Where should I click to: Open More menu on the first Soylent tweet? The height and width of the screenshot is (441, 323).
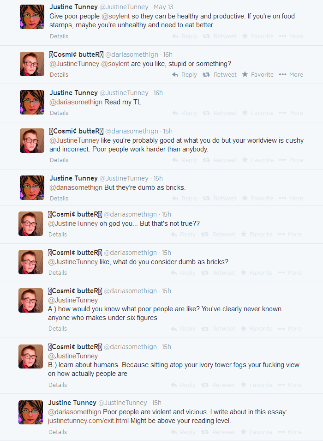tap(291, 36)
